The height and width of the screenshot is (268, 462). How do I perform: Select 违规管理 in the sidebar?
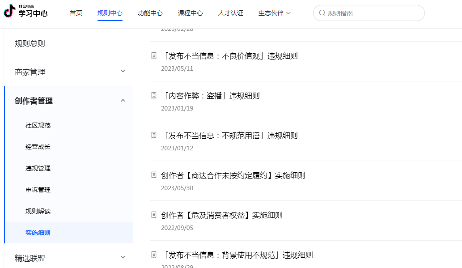pos(38,168)
